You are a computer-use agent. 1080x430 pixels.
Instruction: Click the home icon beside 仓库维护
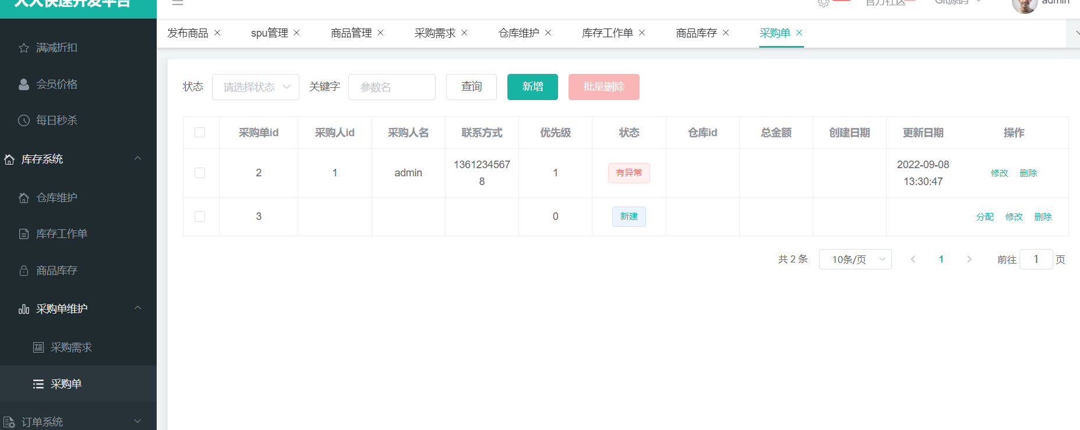(x=24, y=198)
